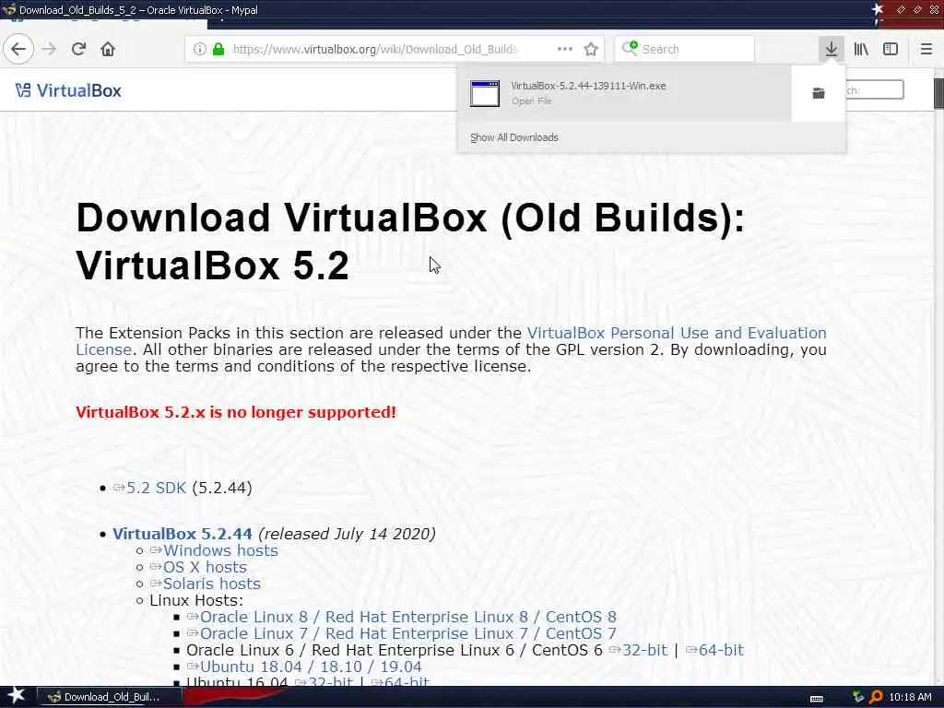The image size is (944, 708).
Task: Download Windows hosts build
Action: click(x=220, y=550)
